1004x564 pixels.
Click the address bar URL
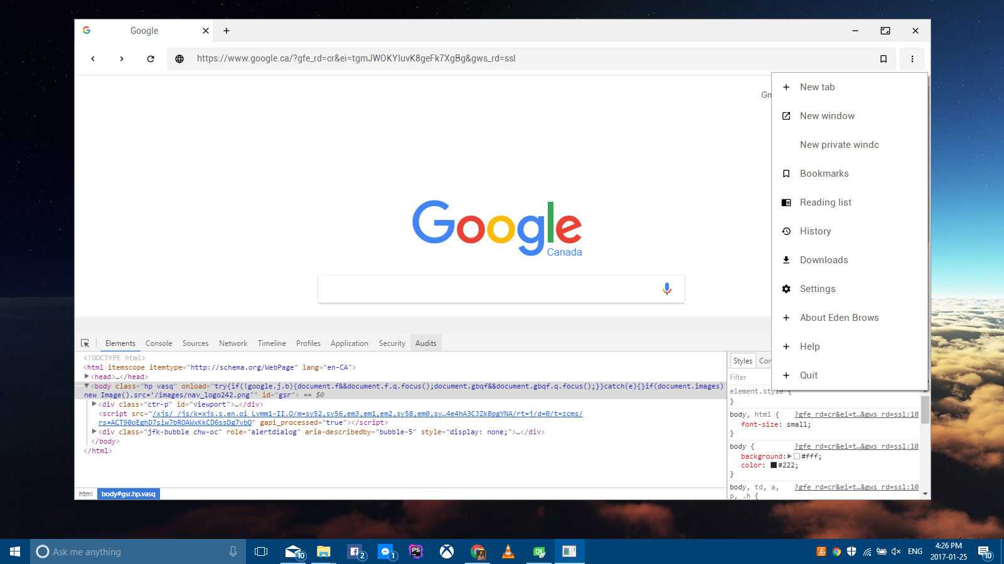coord(356,58)
